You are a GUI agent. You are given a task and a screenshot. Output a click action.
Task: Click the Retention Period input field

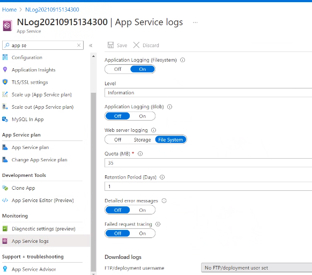pyautogui.click(x=208, y=186)
